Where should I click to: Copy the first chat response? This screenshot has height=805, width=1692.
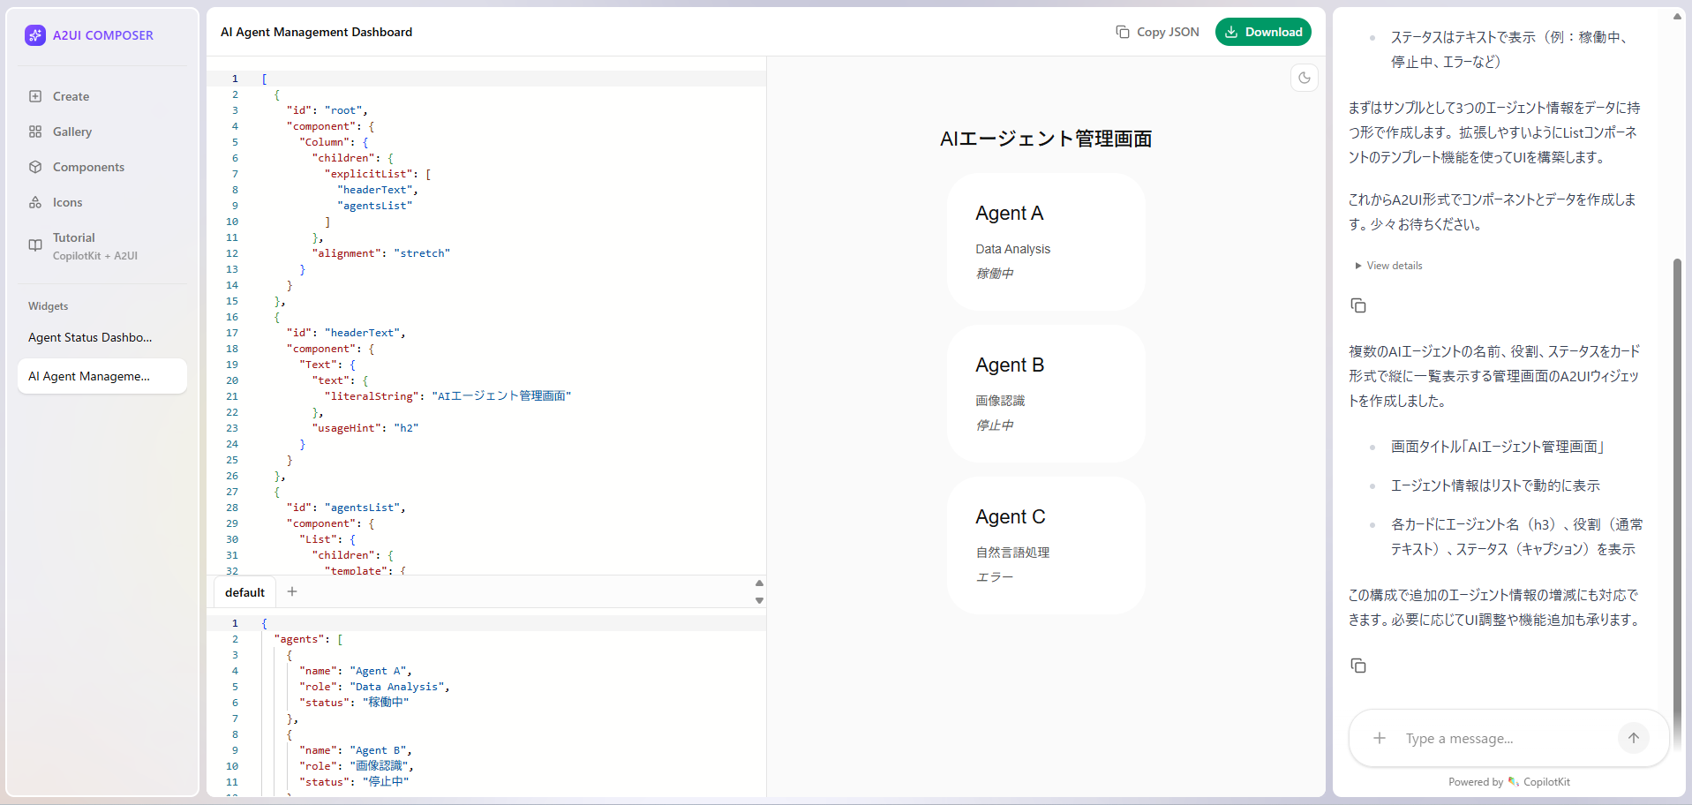[x=1358, y=305]
